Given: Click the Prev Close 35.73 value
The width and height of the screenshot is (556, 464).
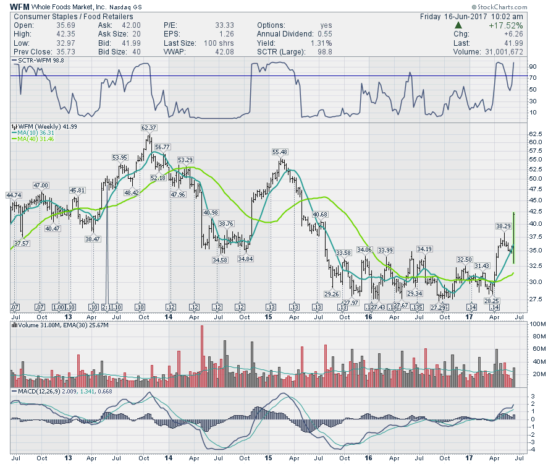Looking at the screenshot, I should click(x=65, y=52).
